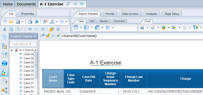Viewport: 203px width, 95px height.
Task: Switch to the Documents tab
Action: click(x=26, y=4)
